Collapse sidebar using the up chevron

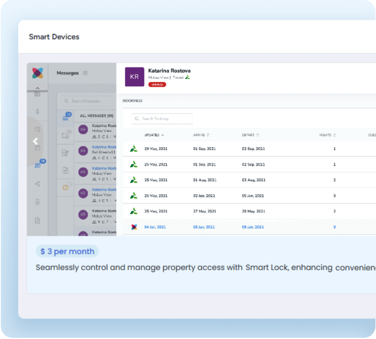pyautogui.click(x=37, y=88)
